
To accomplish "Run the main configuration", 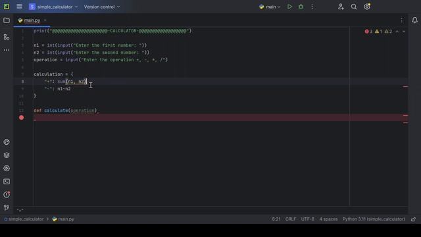I will 289,7.
